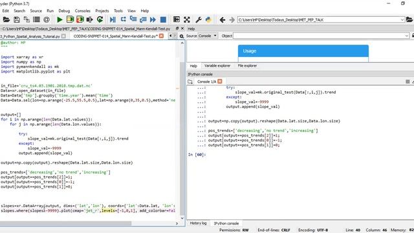The image size is (414, 233).
Task: Open the Help menu in menu bar
Action: pos(145,11)
